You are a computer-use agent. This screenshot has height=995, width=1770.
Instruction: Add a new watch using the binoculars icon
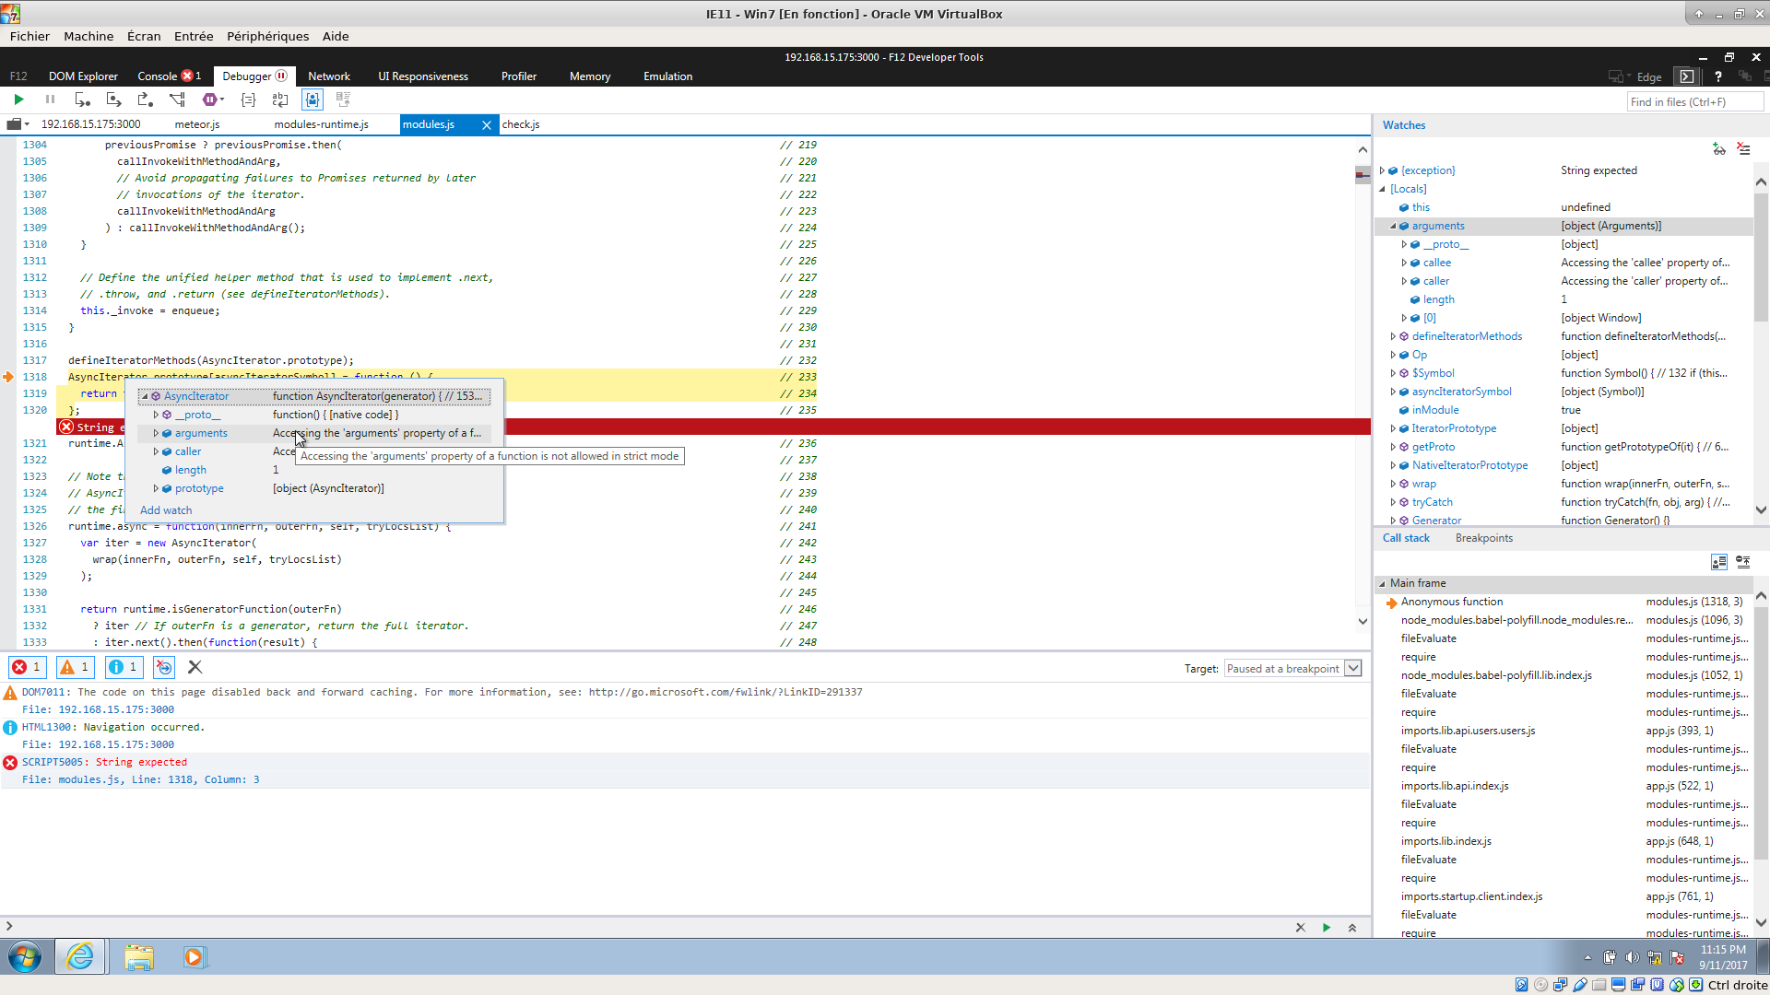pos(1718,148)
